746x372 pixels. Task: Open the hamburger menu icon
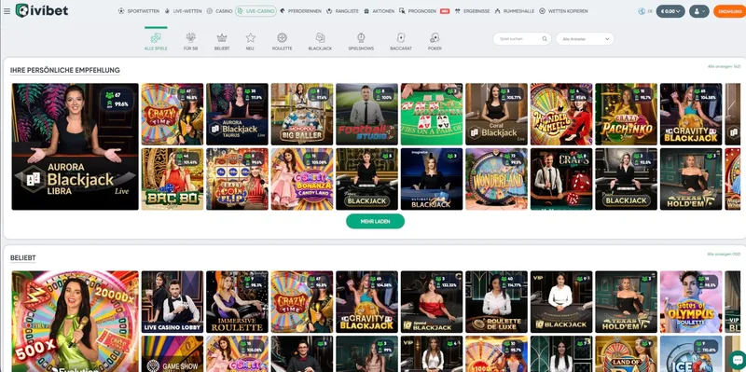7,11
